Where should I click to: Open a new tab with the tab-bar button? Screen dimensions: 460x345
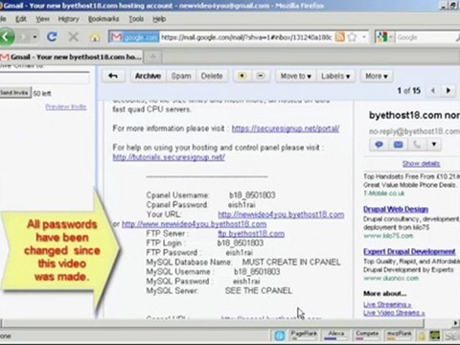(153, 57)
